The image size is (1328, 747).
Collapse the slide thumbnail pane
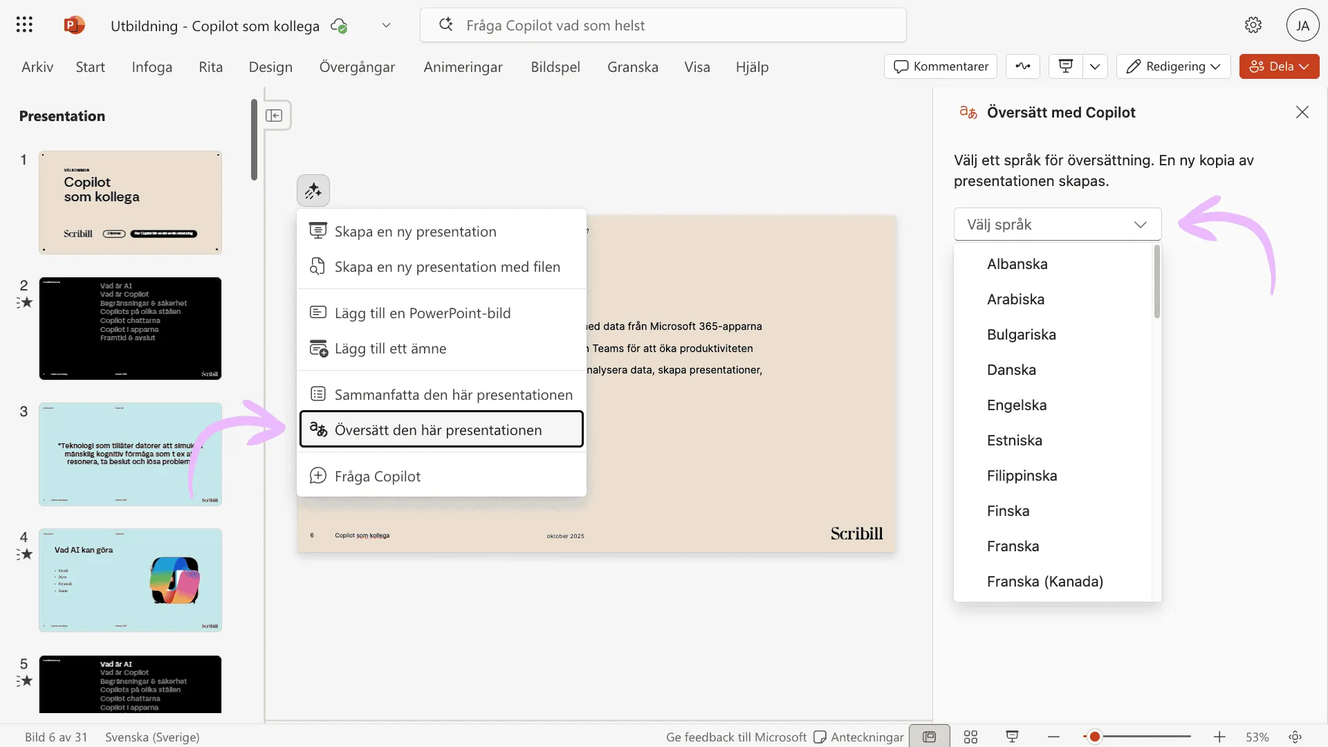click(x=274, y=116)
